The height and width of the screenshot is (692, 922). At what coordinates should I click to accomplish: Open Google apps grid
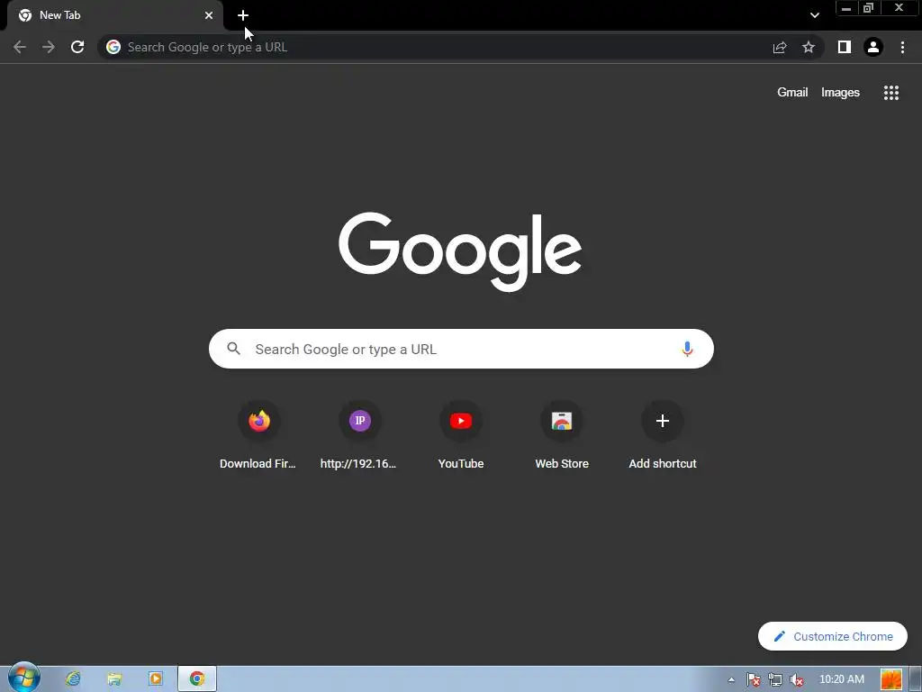tap(890, 93)
